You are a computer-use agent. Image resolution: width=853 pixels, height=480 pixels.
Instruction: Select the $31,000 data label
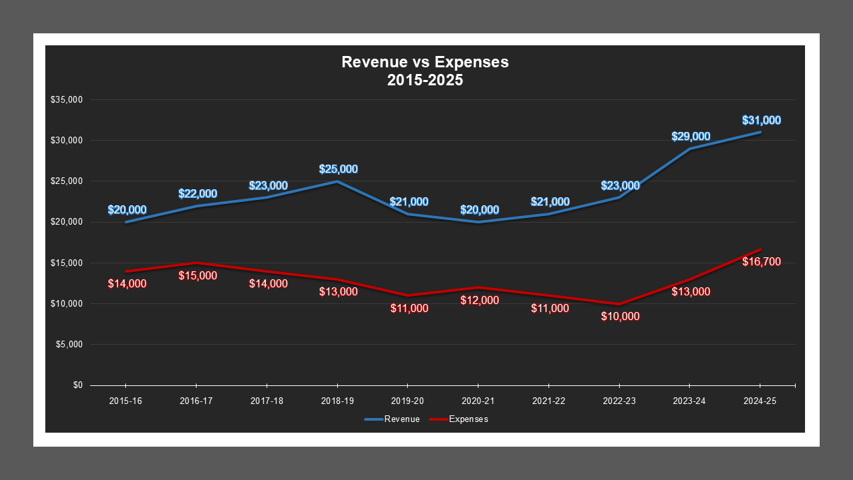coord(760,120)
